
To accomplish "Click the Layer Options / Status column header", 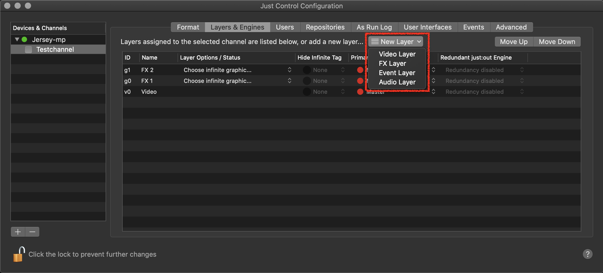I will tap(237, 58).
